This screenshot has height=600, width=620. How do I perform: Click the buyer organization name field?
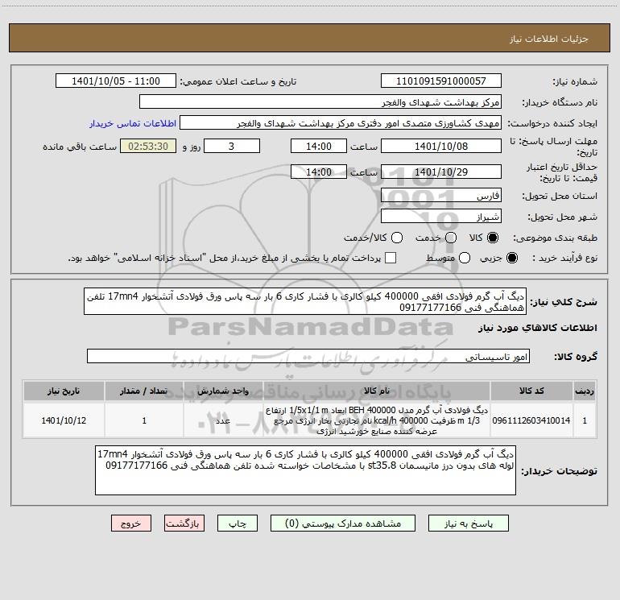click(x=320, y=101)
